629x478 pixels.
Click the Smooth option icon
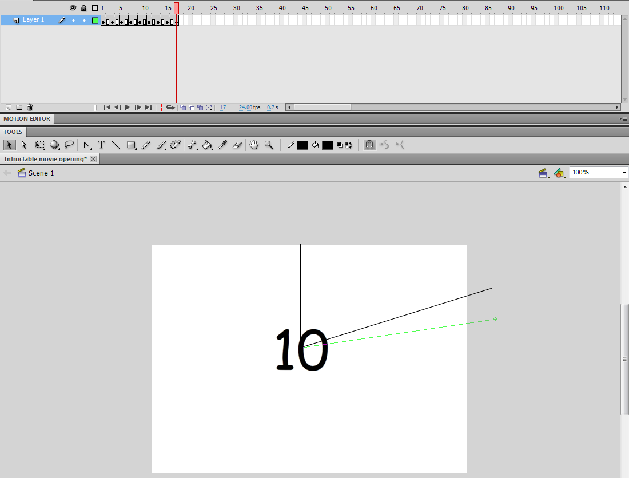pos(384,144)
